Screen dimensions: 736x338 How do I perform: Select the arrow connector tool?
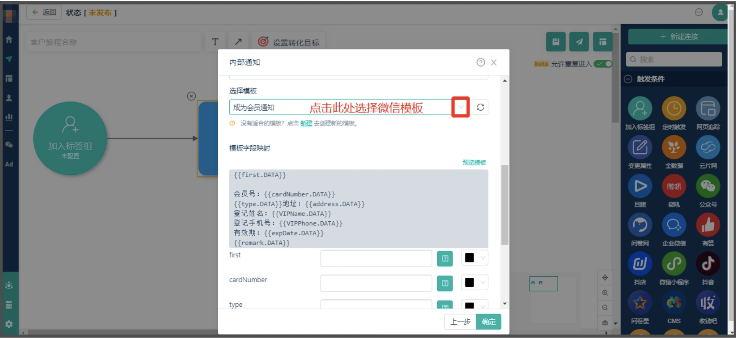coord(238,42)
